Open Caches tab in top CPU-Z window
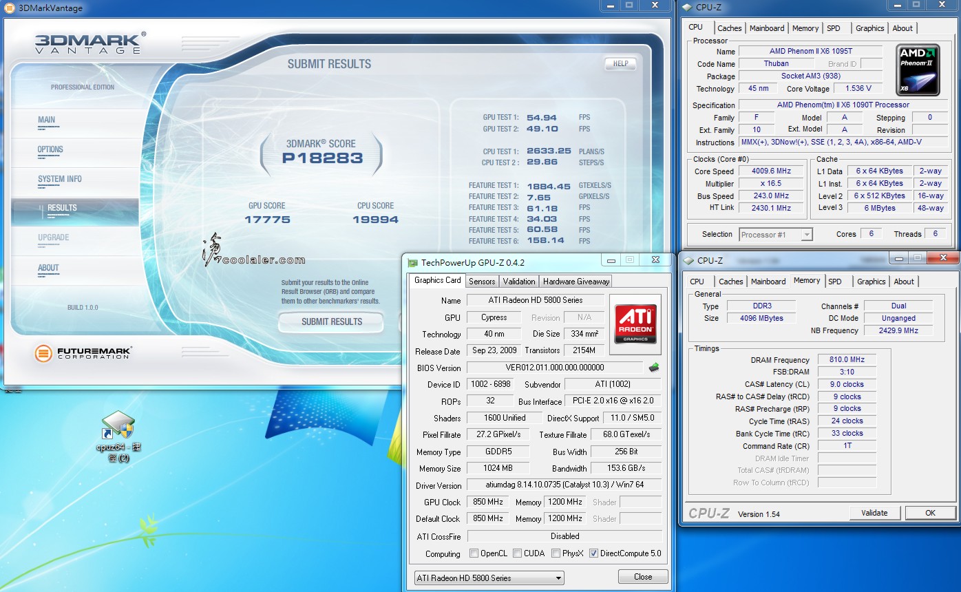 730,28
